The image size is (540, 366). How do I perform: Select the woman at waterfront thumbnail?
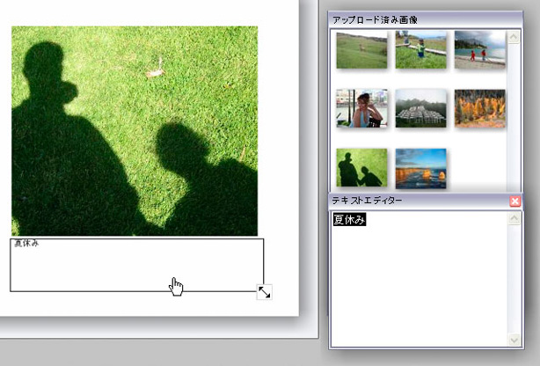[361, 108]
